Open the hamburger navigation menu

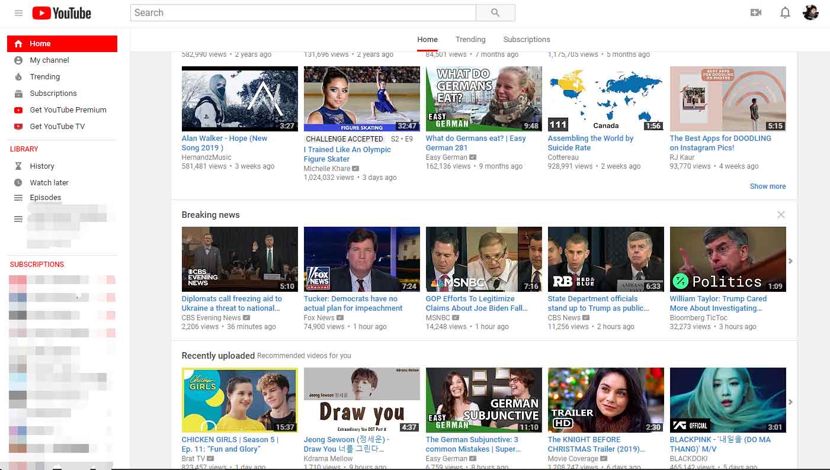(x=18, y=12)
